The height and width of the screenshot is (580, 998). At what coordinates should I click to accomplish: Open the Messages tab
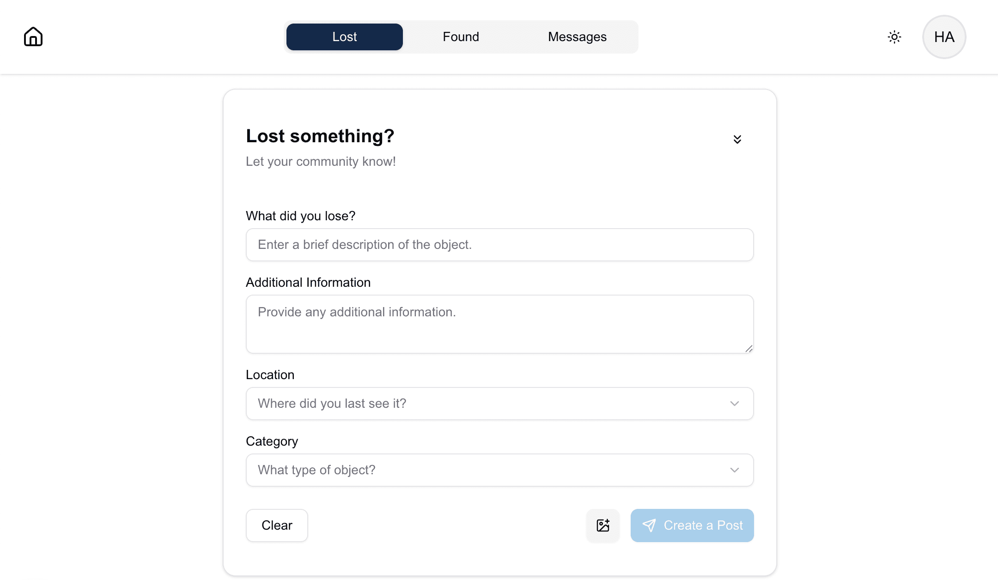click(x=577, y=37)
